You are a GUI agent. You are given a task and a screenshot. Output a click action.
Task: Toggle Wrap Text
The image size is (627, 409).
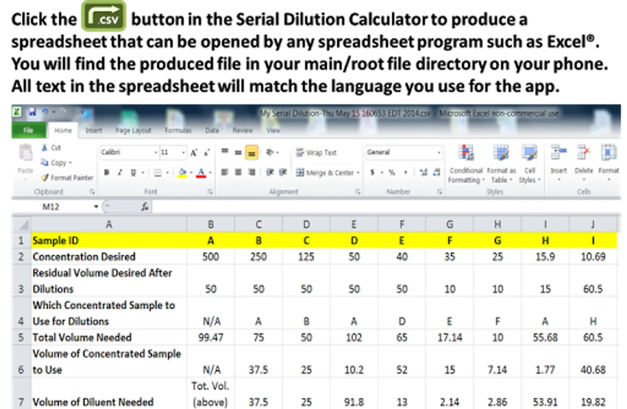click(316, 153)
